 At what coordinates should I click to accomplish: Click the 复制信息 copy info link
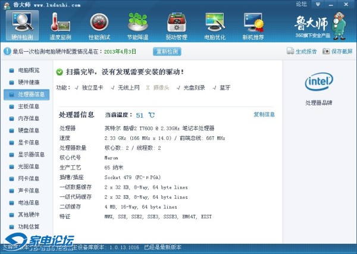(264, 114)
